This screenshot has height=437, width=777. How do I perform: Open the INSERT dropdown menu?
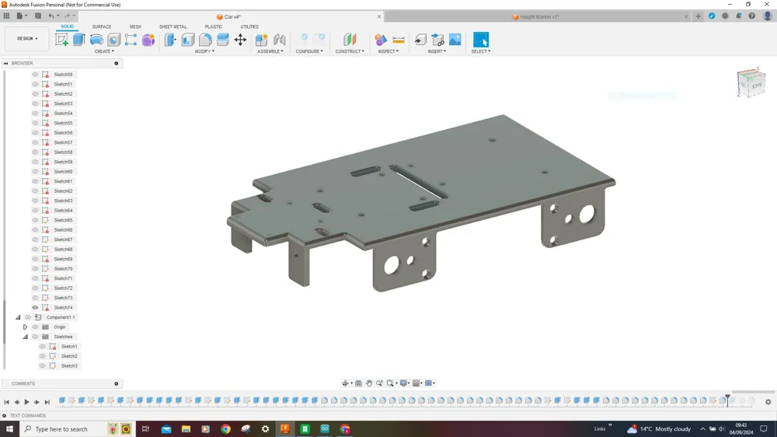[x=437, y=51]
